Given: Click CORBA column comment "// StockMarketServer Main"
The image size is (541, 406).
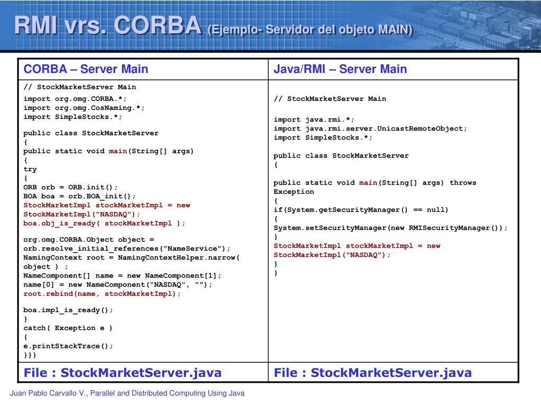Looking at the screenshot, I should point(80,87).
